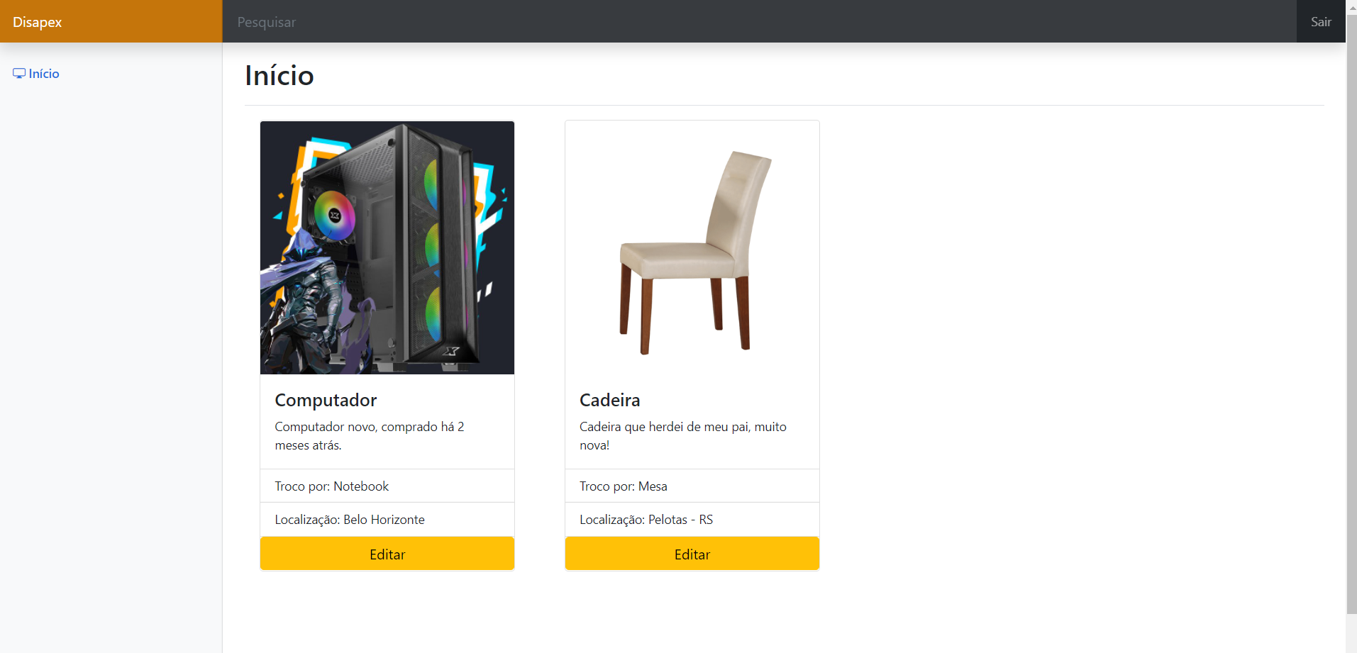
Task: Click the Localização: Pelotas - RS row
Action: [692, 519]
